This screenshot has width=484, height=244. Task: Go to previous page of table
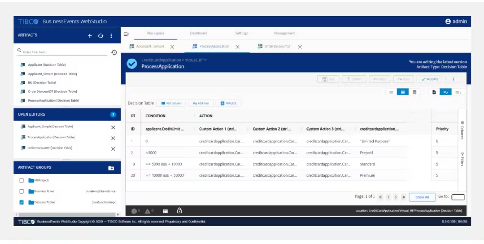388,197
